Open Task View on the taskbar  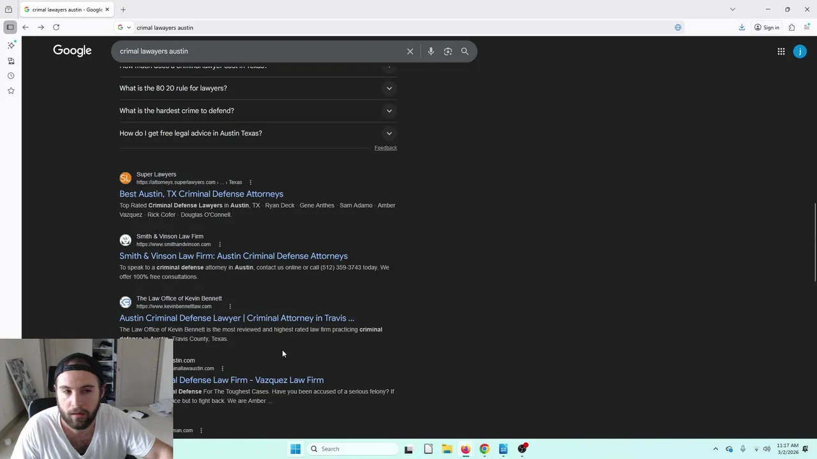408,449
